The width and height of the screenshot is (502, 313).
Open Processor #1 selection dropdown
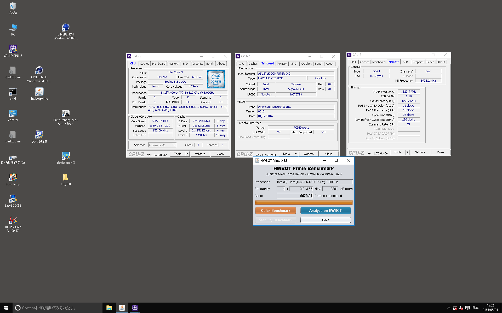[x=162, y=145]
